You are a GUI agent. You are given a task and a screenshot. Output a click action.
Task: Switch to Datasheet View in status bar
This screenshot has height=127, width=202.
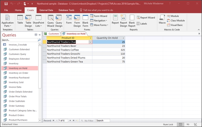180,124
